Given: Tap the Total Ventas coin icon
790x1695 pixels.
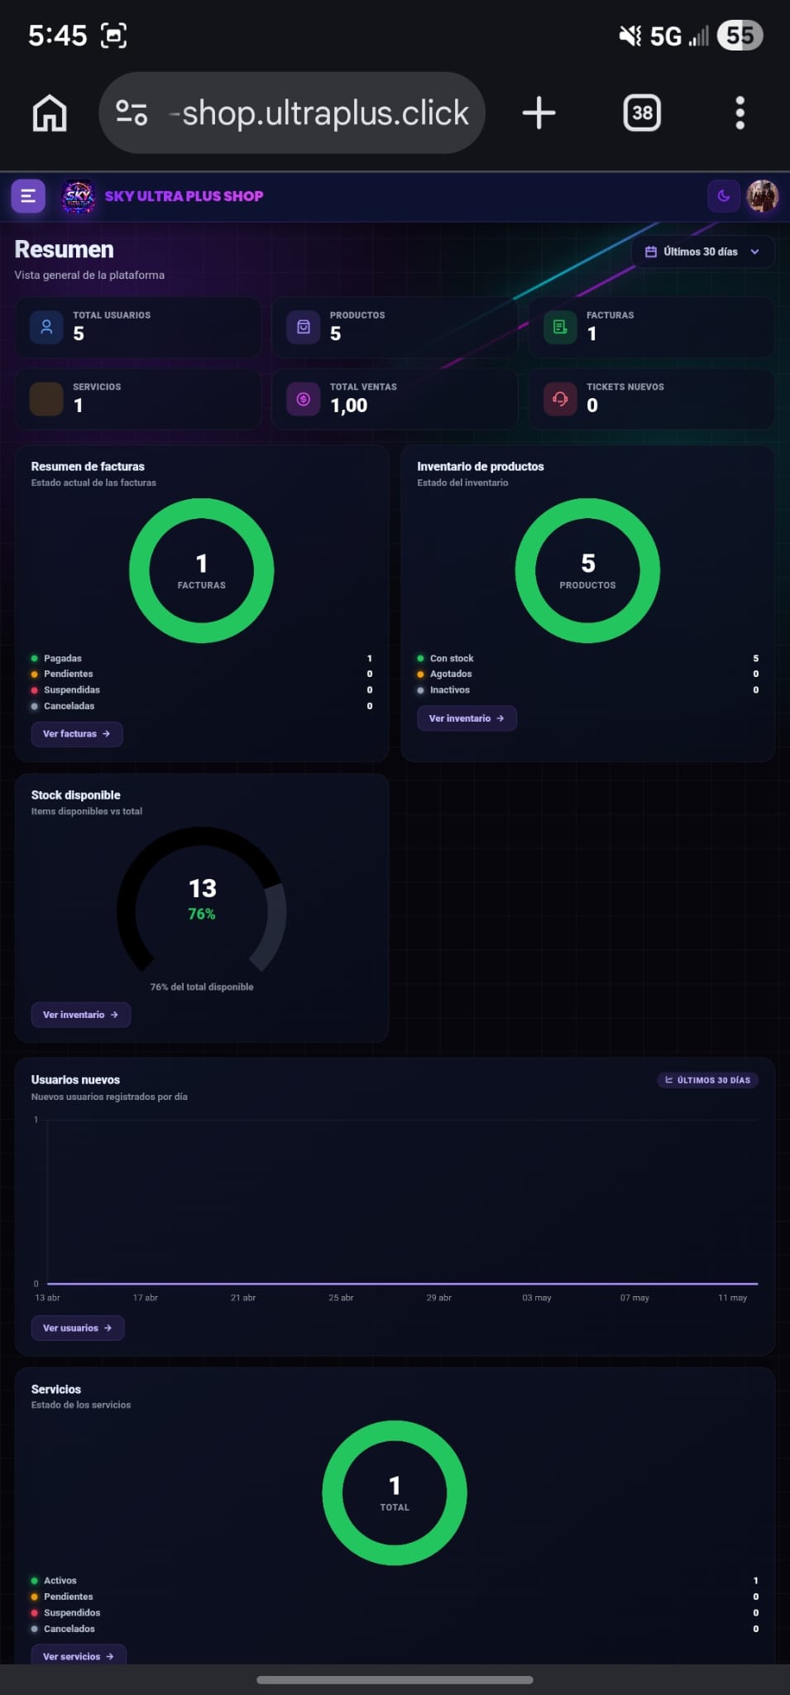Looking at the screenshot, I should [304, 399].
